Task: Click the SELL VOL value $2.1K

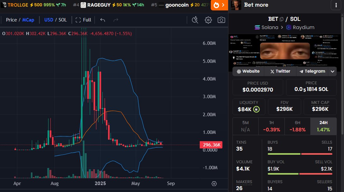Action: click(x=326, y=169)
